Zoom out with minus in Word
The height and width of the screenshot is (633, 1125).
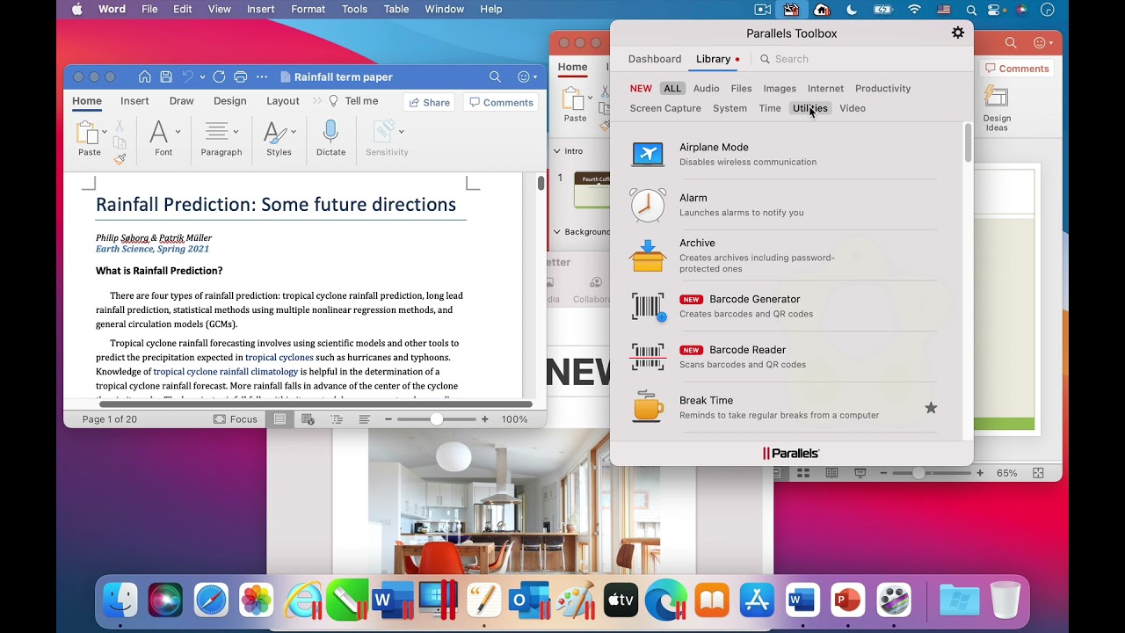click(388, 419)
